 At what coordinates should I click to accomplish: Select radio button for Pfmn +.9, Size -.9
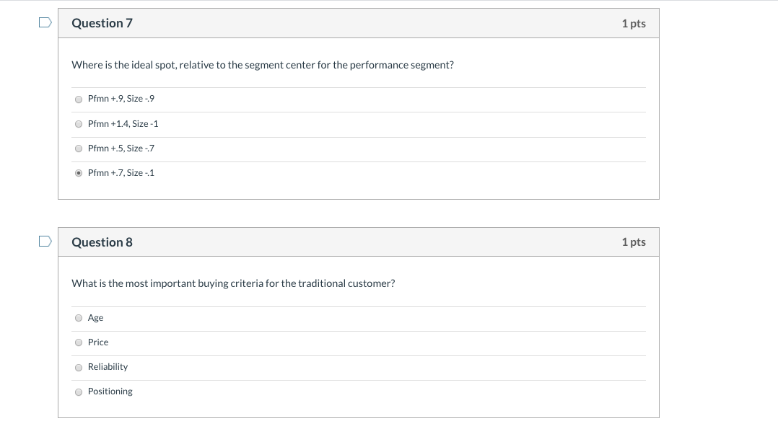pyautogui.click(x=79, y=99)
